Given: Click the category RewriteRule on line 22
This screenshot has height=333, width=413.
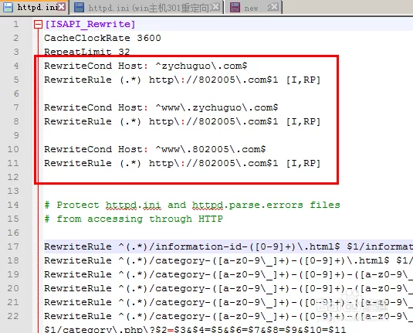Looking at the screenshot, I should pos(229,317).
